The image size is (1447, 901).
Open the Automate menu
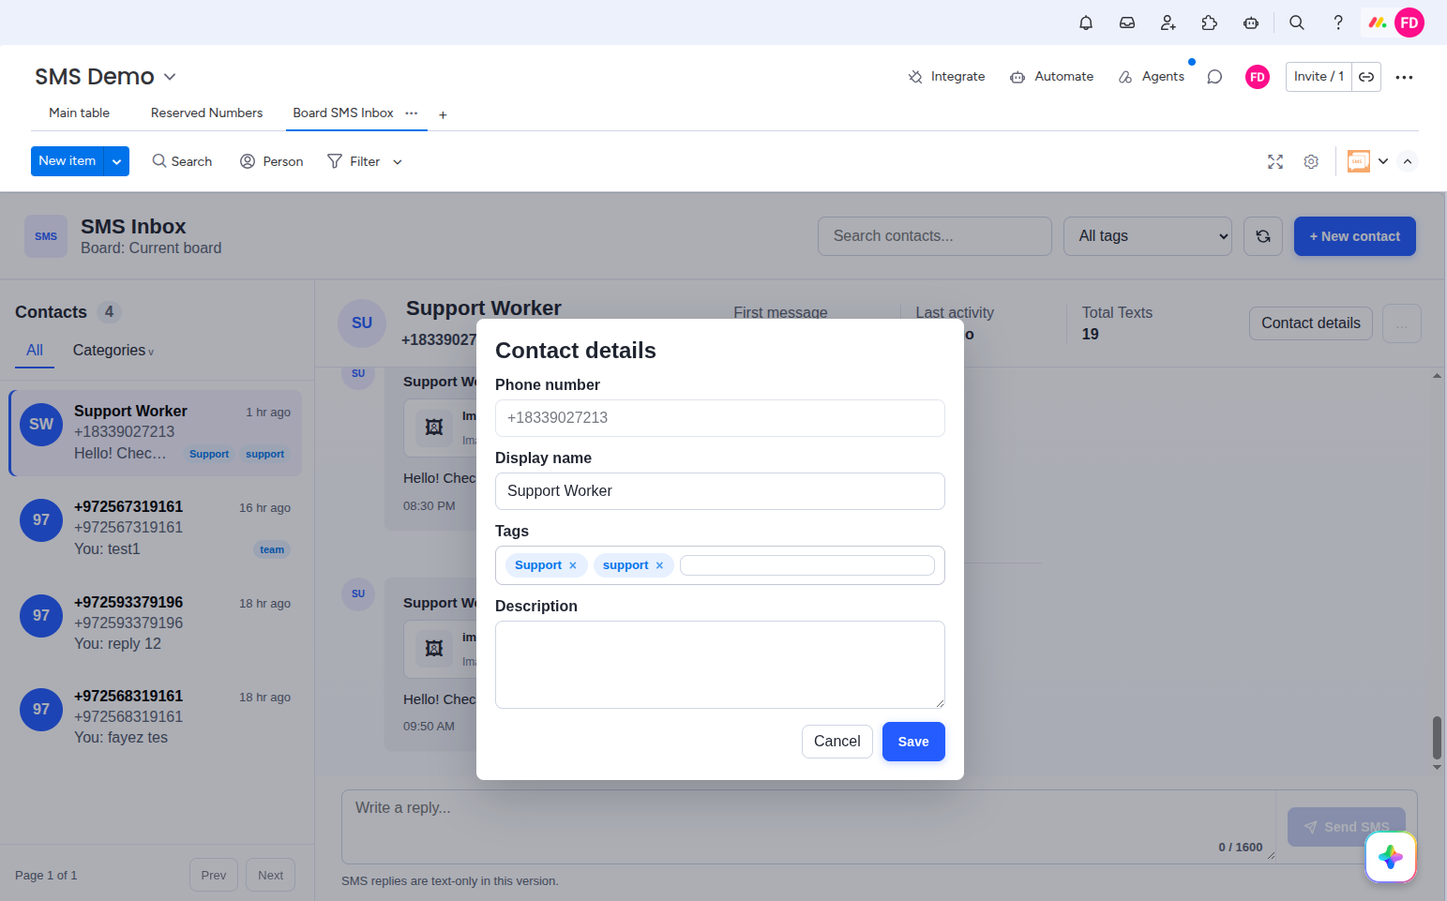point(1051,77)
